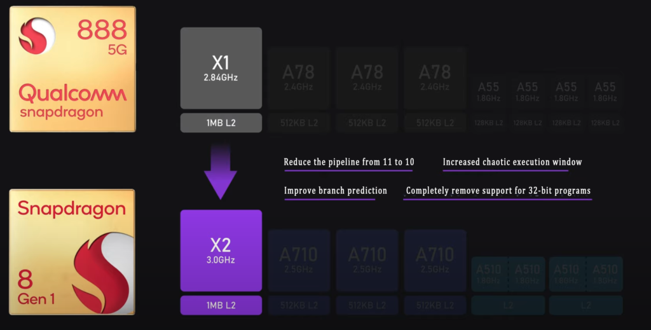Select the first dimmed A510 1.8GHz block
This screenshot has width=651, height=330.
[x=489, y=275]
